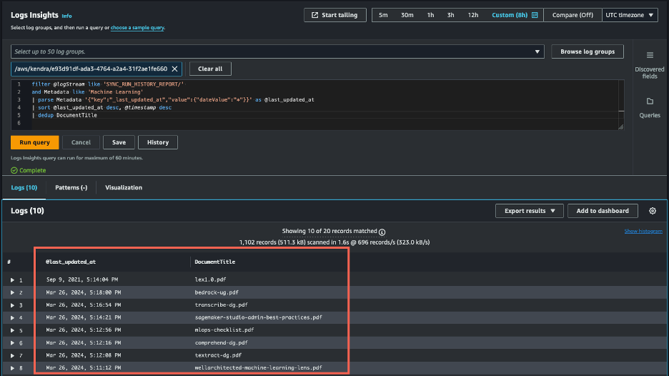Click the Show histogram link
The width and height of the screenshot is (669, 376).
(x=643, y=232)
